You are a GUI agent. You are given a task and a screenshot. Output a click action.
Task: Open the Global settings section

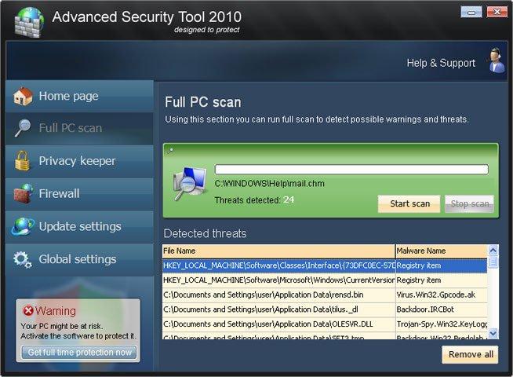pyautogui.click(x=79, y=259)
